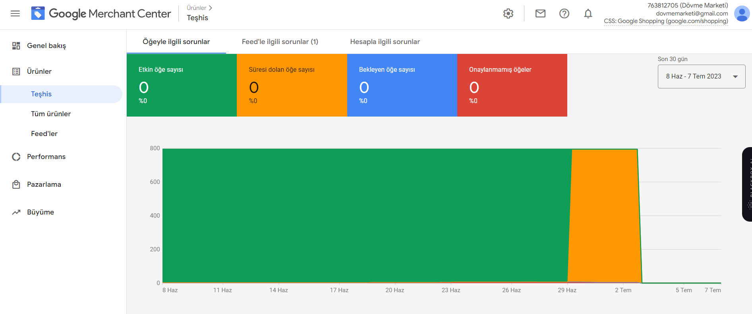This screenshot has height=314, width=752.
Task: Open the settings gear icon
Action: pos(508,13)
